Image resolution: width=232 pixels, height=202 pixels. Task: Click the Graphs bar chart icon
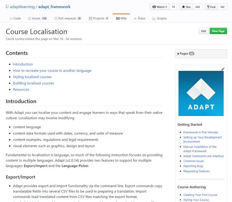154,18
